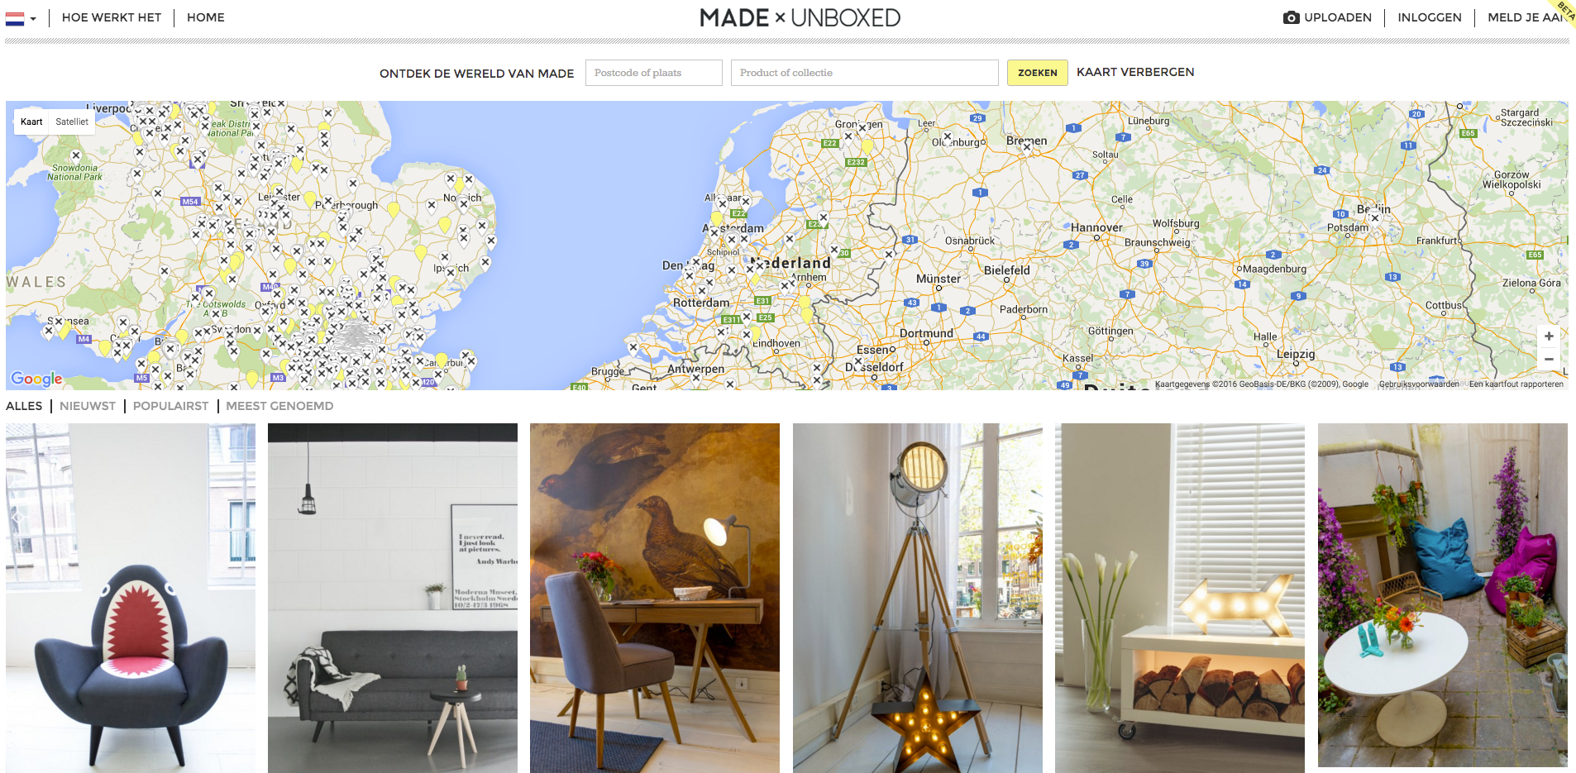Zoom in with the map plus button
Image resolution: width=1576 pixels, height=773 pixels.
1549,336
